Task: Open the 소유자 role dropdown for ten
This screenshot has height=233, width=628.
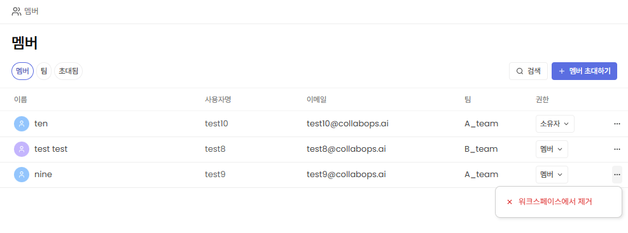Action: [555, 124]
